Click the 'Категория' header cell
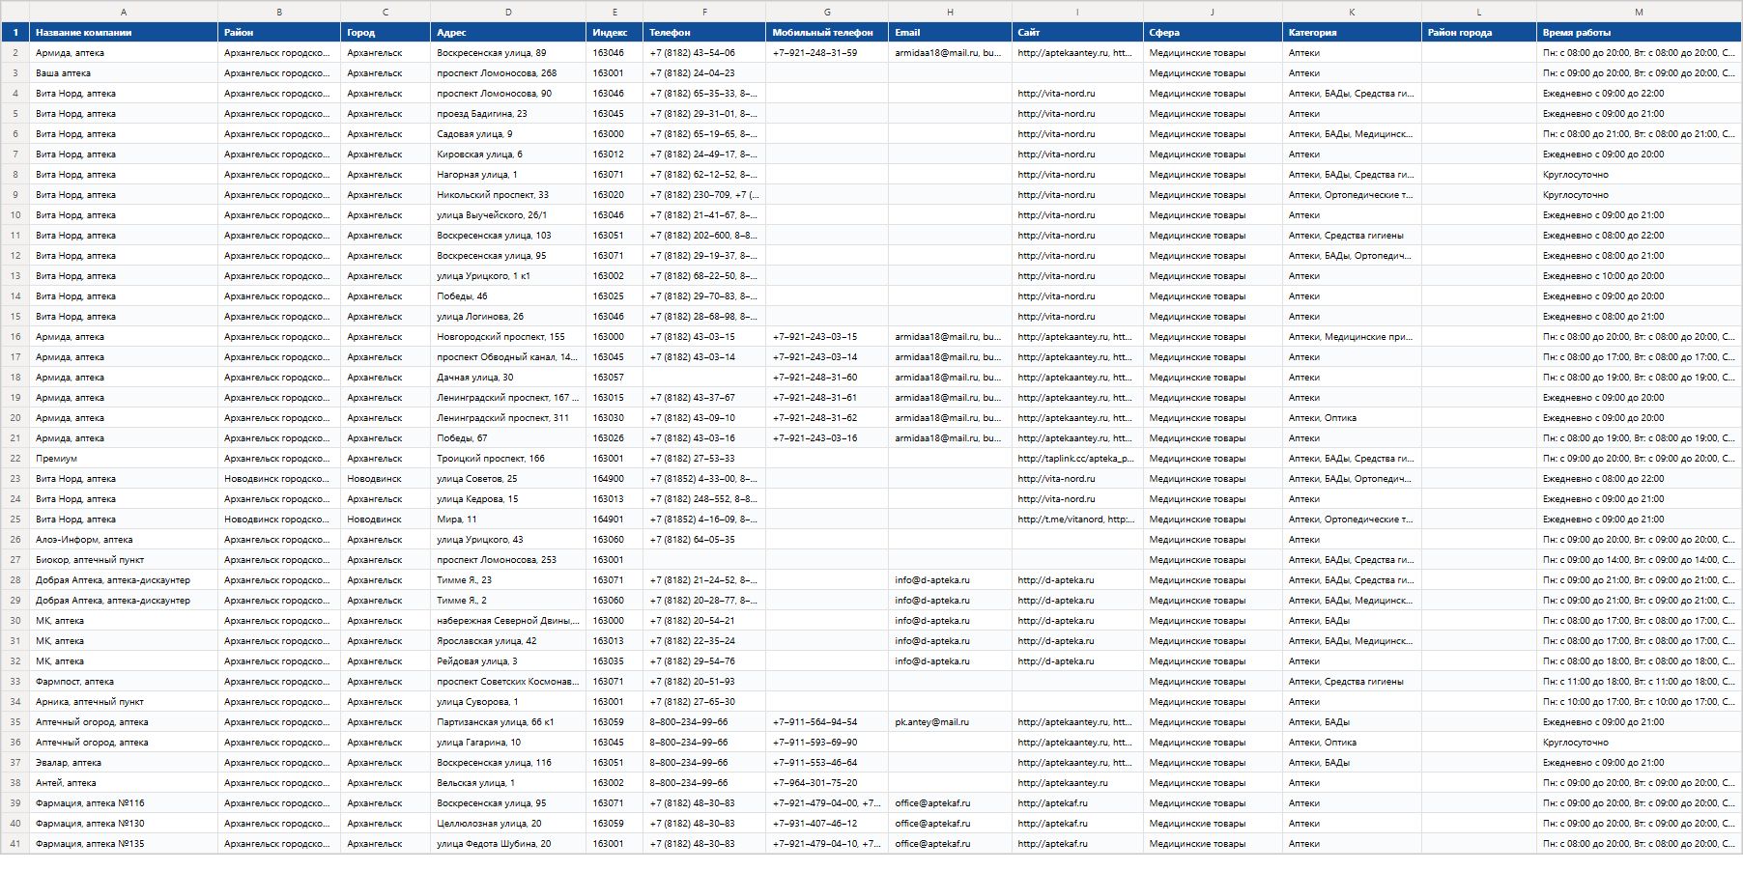 [x=1352, y=33]
